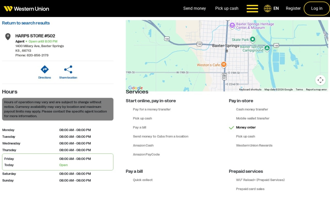Click the Log in button
The image size is (330, 206).
[317, 9]
